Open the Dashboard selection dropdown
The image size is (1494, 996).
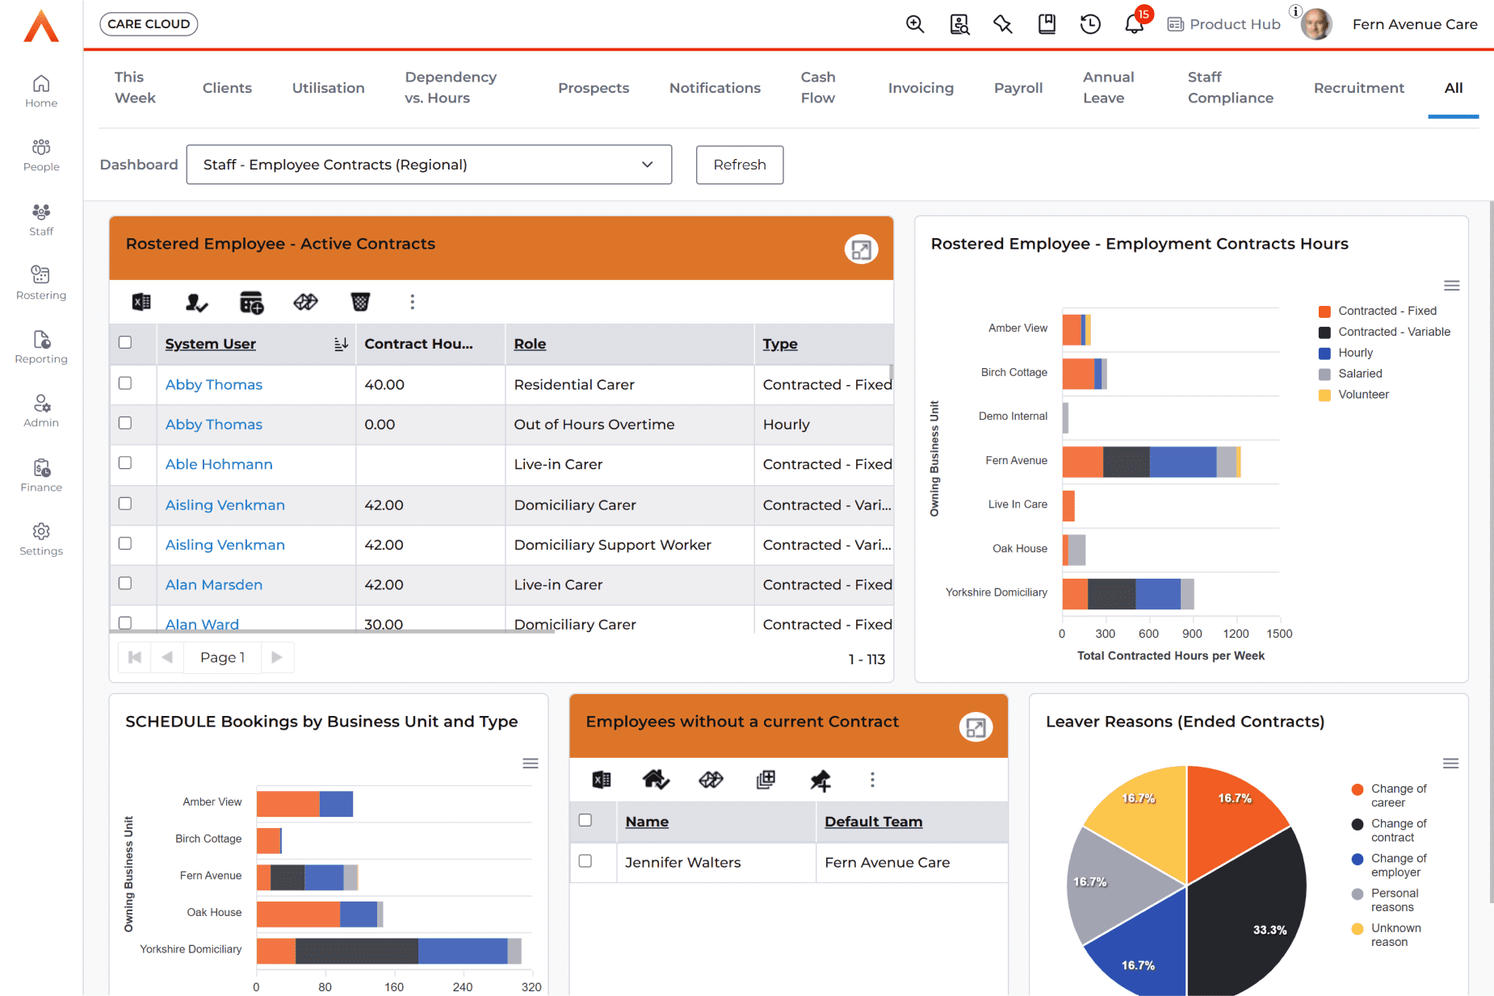[429, 165]
